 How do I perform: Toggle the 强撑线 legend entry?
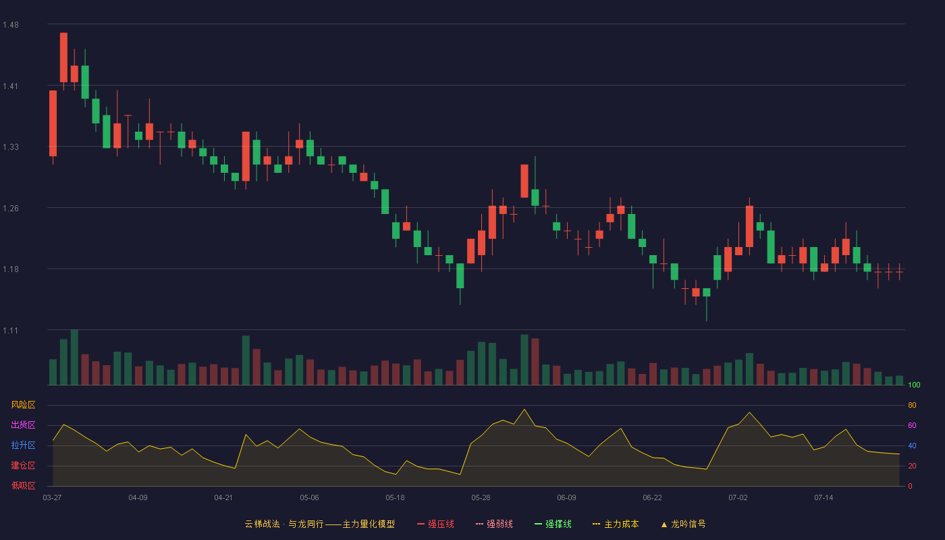tap(553, 524)
